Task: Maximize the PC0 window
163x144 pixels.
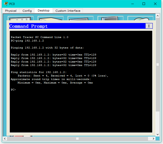Action: pyautogui.click(x=144, y=4)
